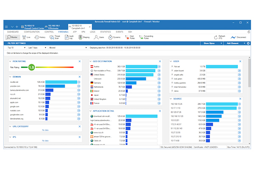Open the Shaping view
The height and width of the screenshot is (169, 254).
click(84, 37)
